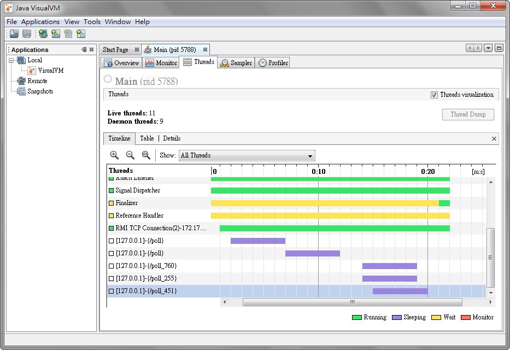Minimize the Applications panel with its icon
510x350 pixels.
click(x=84, y=50)
